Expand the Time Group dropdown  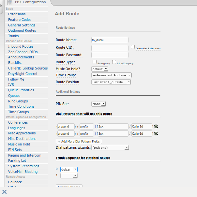(x=111, y=75)
